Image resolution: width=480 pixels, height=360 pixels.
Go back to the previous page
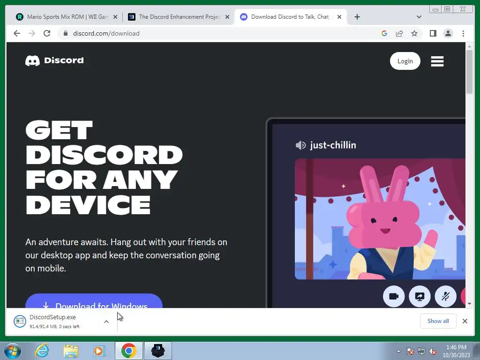(17, 33)
